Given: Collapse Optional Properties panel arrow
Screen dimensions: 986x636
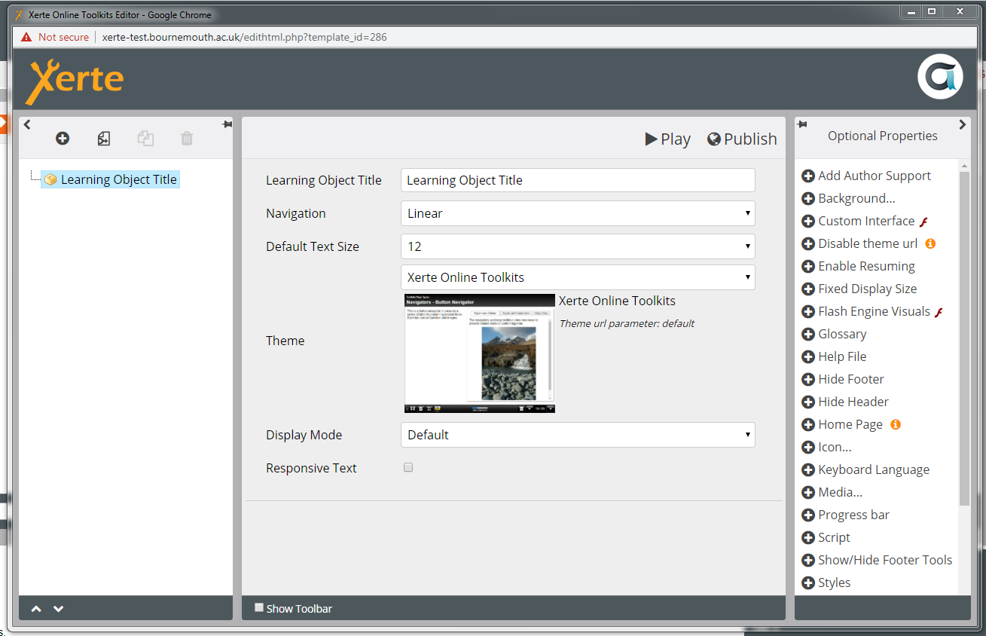Looking at the screenshot, I should tap(963, 124).
